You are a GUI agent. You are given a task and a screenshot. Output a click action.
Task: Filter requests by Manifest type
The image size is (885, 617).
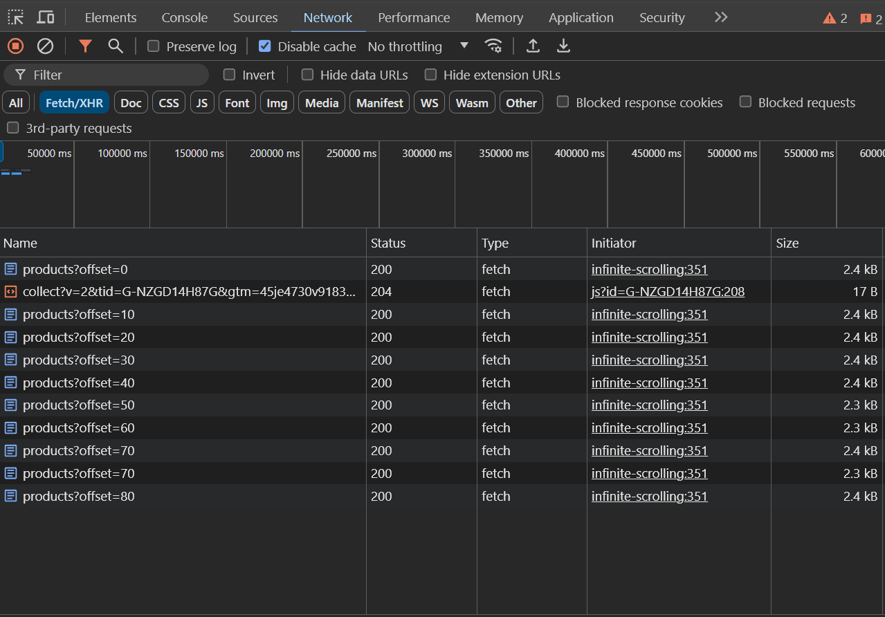(x=380, y=103)
